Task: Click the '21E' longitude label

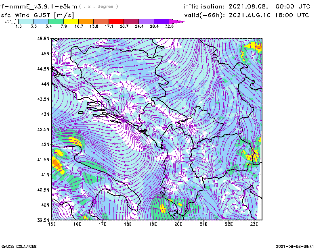Action: 203,224
